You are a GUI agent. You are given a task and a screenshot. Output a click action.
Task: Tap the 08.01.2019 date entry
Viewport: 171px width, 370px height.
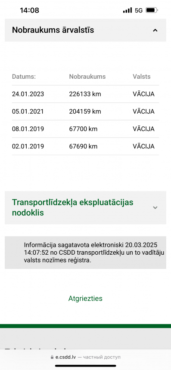point(28,129)
